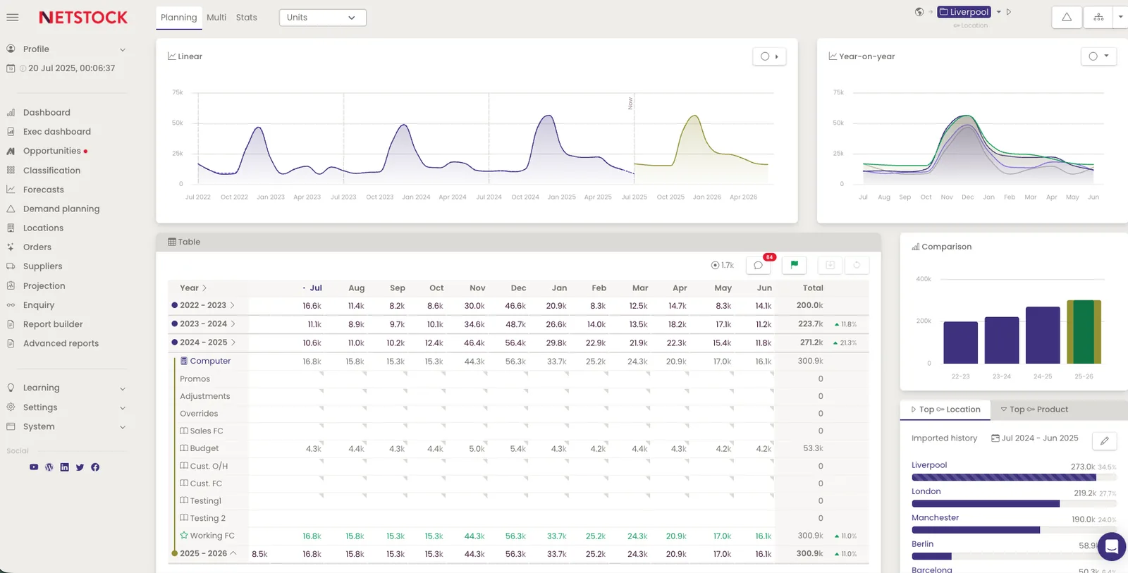Open the Report builder page
This screenshot has height=573, width=1128.
pyautogui.click(x=53, y=325)
